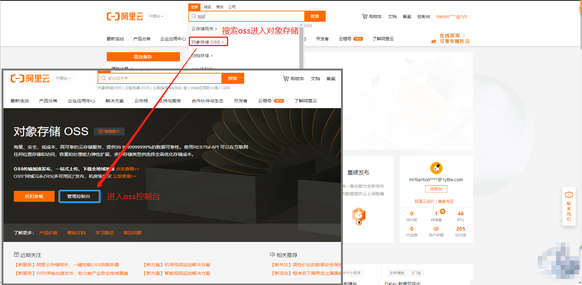Click the OSS page search input
The width and height of the screenshot is (582, 285).
point(160,78)
